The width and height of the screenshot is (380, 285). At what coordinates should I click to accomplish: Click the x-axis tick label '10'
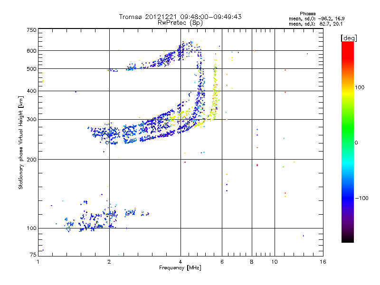pos(275,262)
